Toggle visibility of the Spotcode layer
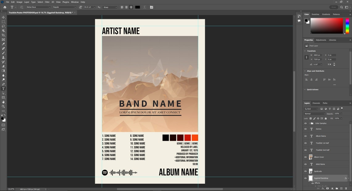Image resolution: width=352 pixels, height=191 pixels. [x=305, y=171]
